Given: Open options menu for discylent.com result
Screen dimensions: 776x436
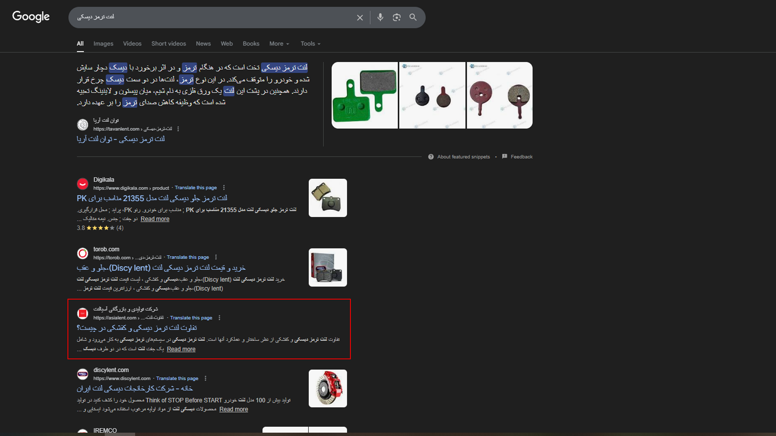Looking at the screenshot, I should [x=205, y=378].
